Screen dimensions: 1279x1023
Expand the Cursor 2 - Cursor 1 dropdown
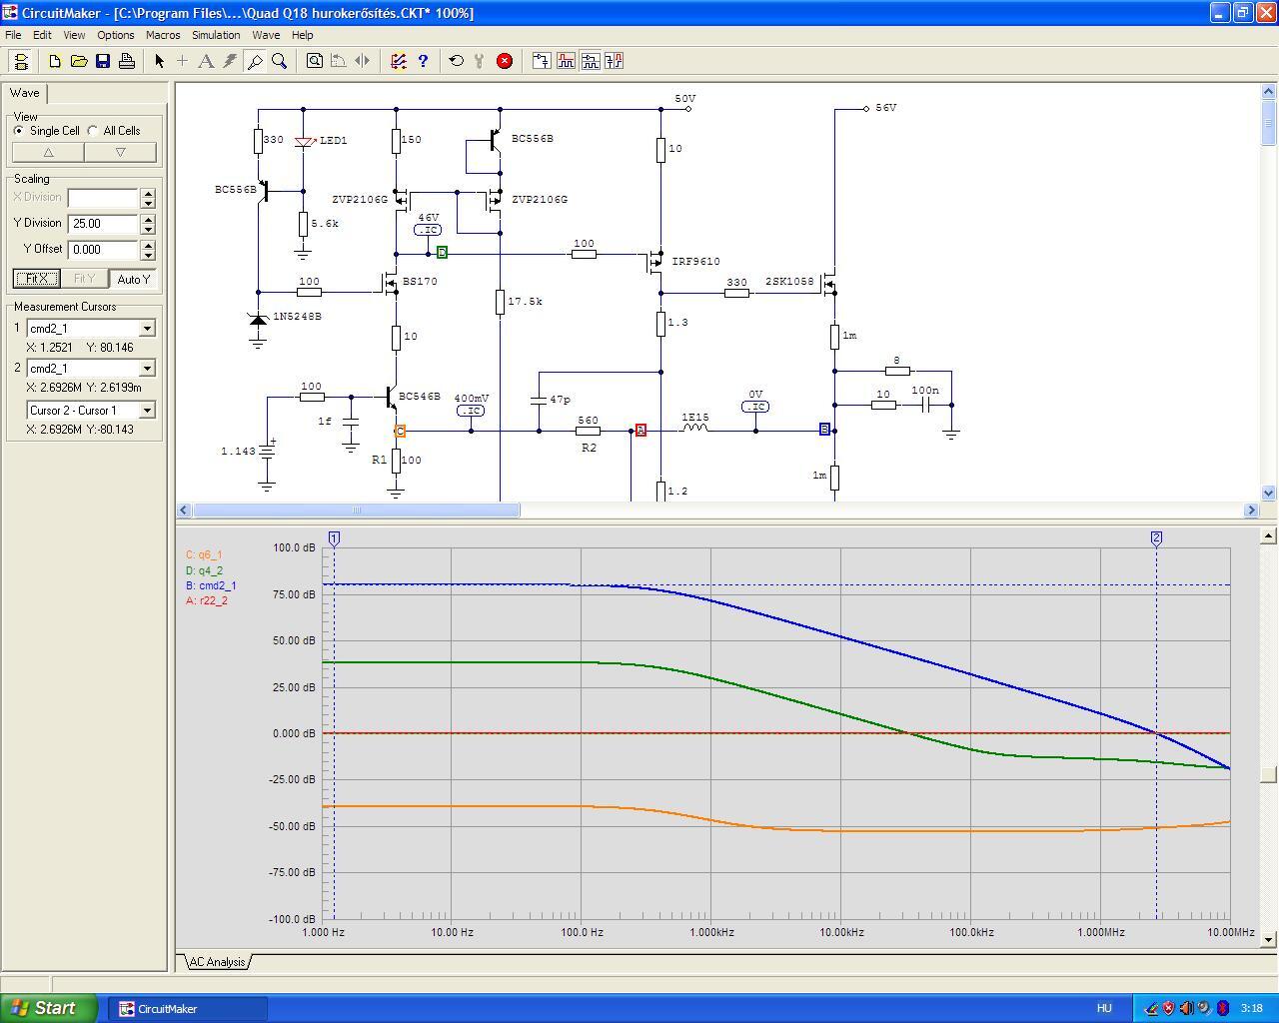point(147,411)
